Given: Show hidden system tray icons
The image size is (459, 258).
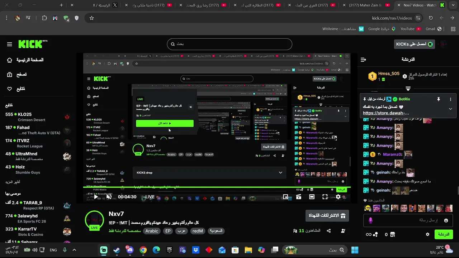Looking at the screenshot, I should (x=74, y=250).
